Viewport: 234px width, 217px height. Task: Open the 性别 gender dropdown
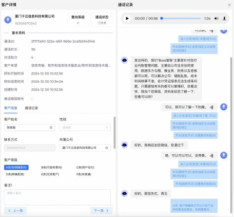(x=85, y=128)
